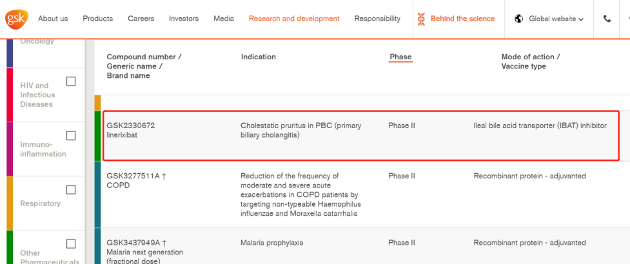Tick the Immuno-inflammation checkbox

point(71,136)
